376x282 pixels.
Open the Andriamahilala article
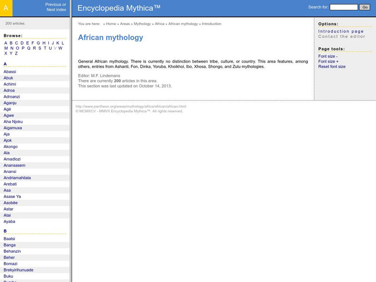tap(17, 178)
